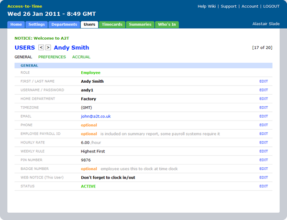Edit the First / Last Name row
The width and height of the screenshot is (287, 220).
tap(264, 81)
